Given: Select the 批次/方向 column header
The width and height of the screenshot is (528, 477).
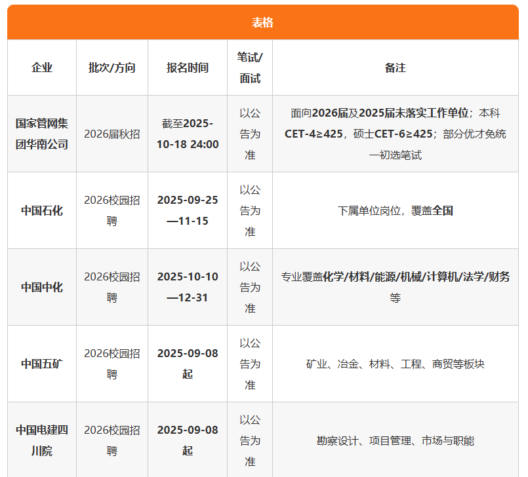Looking at the screenshot, I should 112,67.
